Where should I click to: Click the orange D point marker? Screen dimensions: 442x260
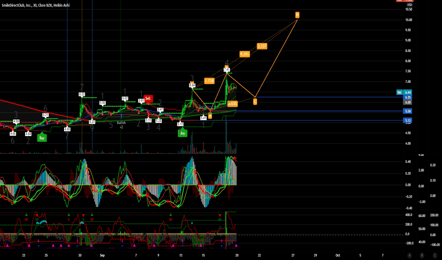(x=297, y=15)
